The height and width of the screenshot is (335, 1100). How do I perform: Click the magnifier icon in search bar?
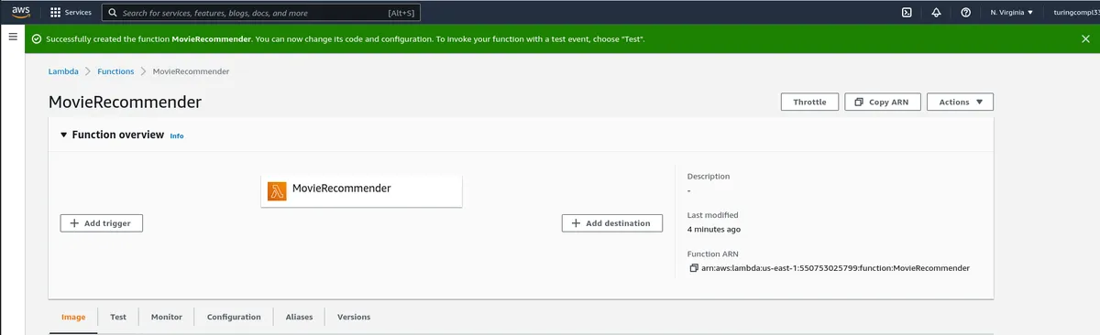112,13
